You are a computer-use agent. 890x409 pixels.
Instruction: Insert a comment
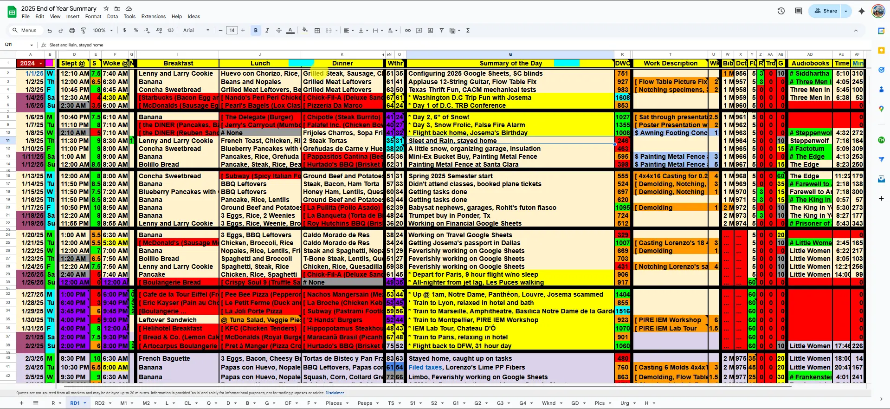(x=419, y=31)
